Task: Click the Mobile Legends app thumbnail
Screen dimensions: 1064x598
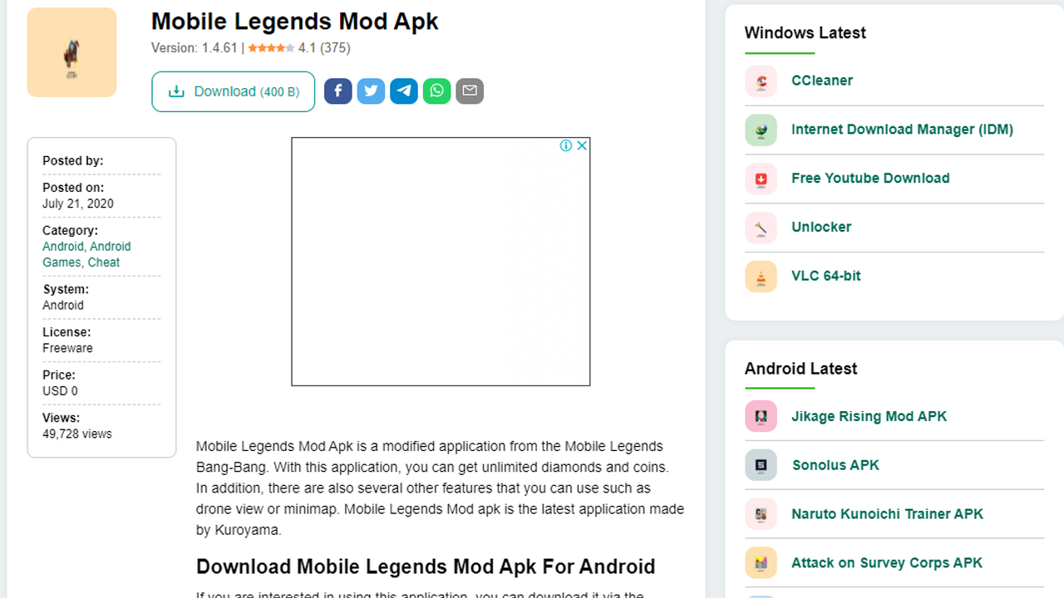Action: click(71, 52)
